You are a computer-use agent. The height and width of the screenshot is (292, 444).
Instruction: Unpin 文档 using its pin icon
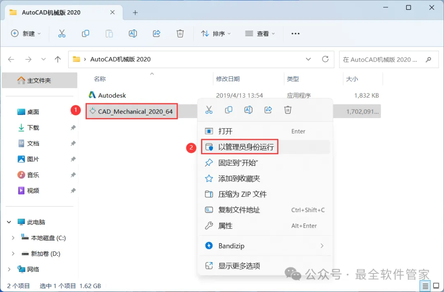[73, 144]
